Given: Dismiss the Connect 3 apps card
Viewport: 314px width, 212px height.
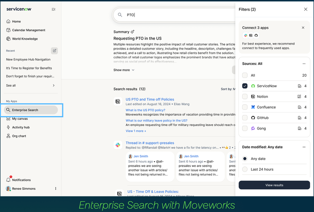Looking at the screenshot, I should (303, 28).
